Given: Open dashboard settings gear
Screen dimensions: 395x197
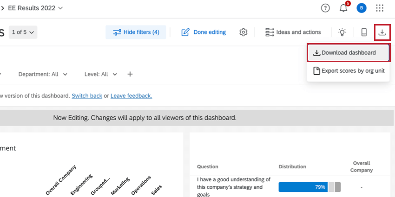Looking at the screenshot, I should tap(244, 32).
